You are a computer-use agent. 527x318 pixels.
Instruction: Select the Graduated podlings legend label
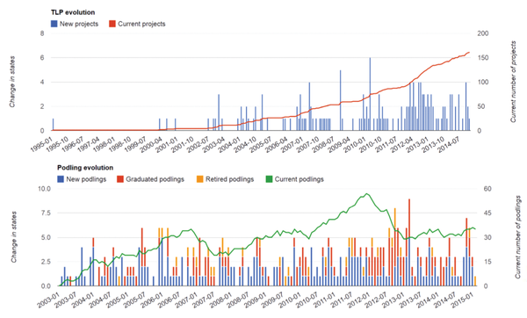(155, 179)
